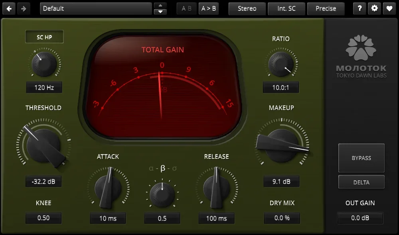Select the previous preset with the up arrow
Viewport: 399px width, 235px height.
(160, 5)
